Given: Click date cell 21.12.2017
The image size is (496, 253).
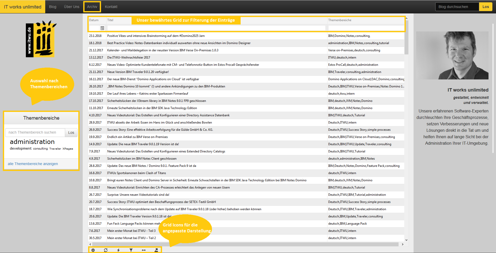Looking at the screenshot, I should (96, 50).
